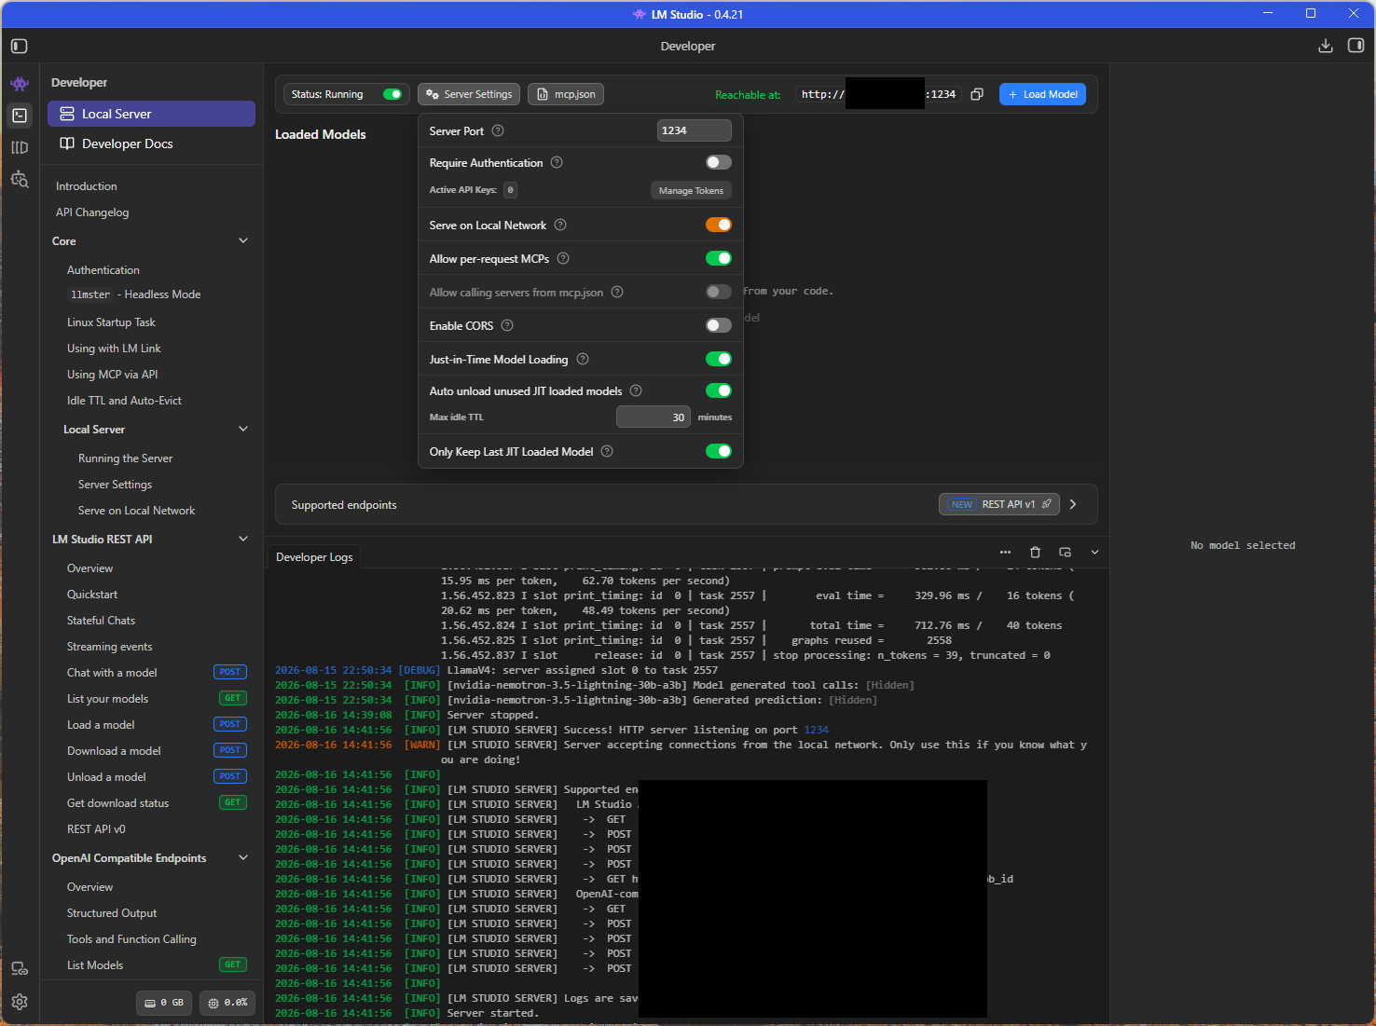Image resolution: width=1376 pixels, height=1026 pixels.
Task: Toggle Only Keep Last JIT Loaded Model
Action: [719, 451]
